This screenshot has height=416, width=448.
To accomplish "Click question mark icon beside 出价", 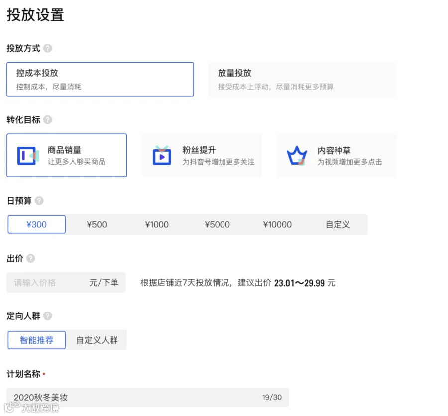I will tap(30, 258).
